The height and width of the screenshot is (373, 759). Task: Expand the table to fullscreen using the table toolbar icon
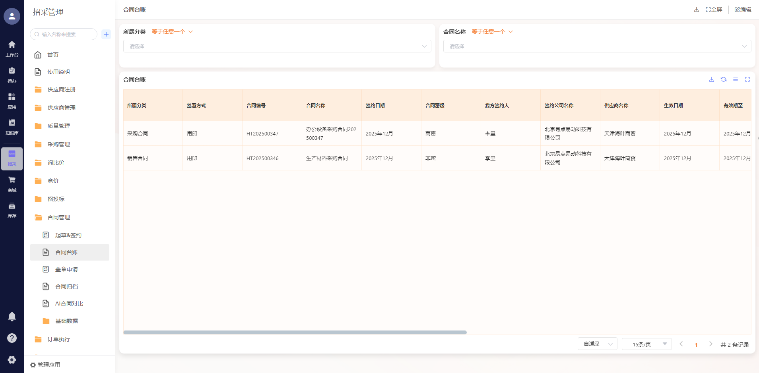(x=747, y=79)
